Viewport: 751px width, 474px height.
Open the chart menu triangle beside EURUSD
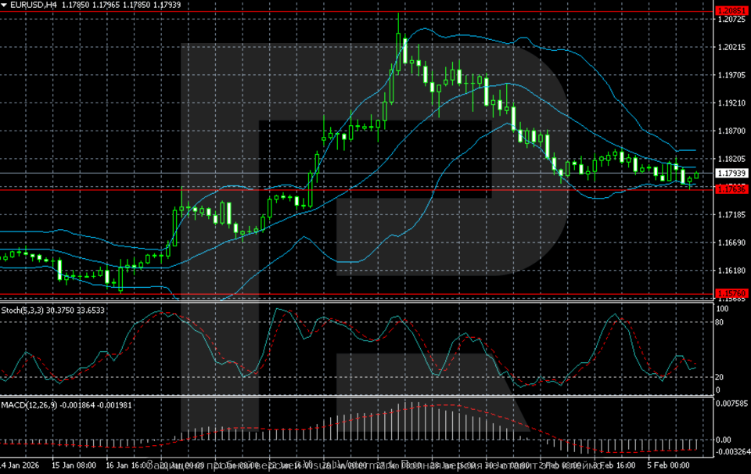pyautogui.click(x=4, y=5)
